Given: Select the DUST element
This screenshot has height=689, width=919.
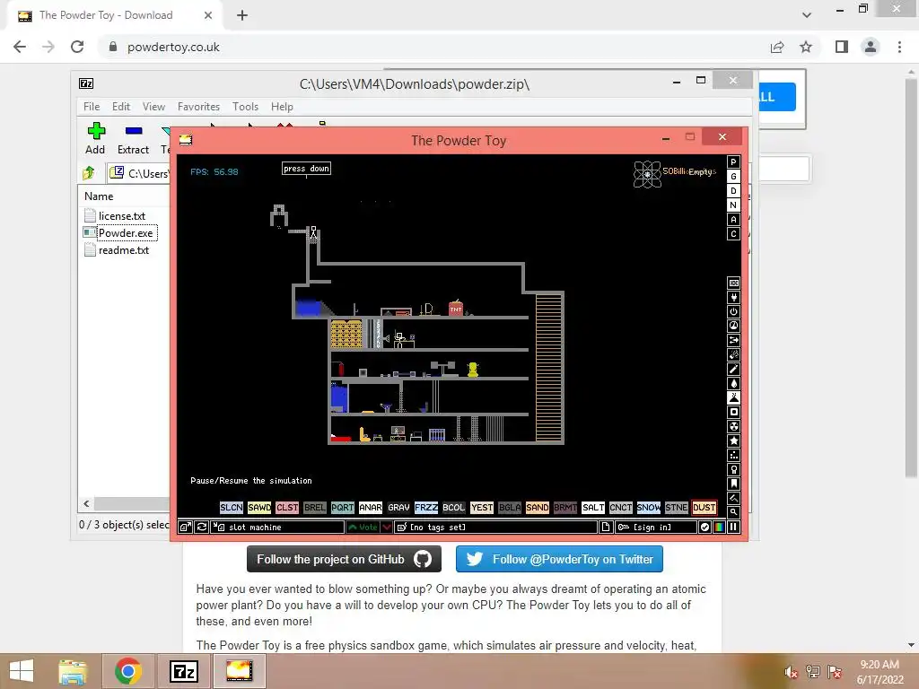Looking at the screenshot, I should pos(704,508).
